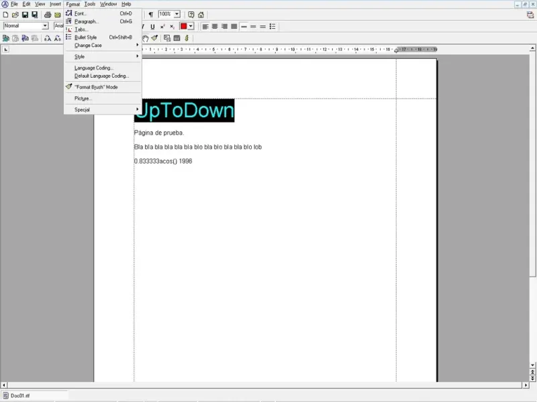Click the Send email envelope icon

(58, 15)
